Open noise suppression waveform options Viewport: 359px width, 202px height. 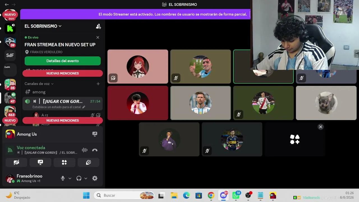(85, 150)
